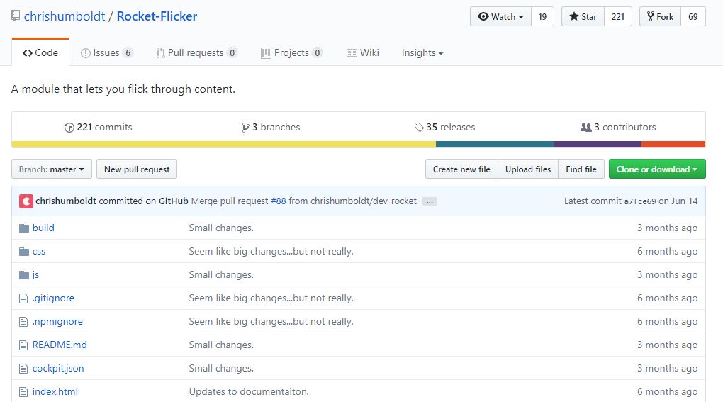Switch to the Issues tab

(107, 53)
